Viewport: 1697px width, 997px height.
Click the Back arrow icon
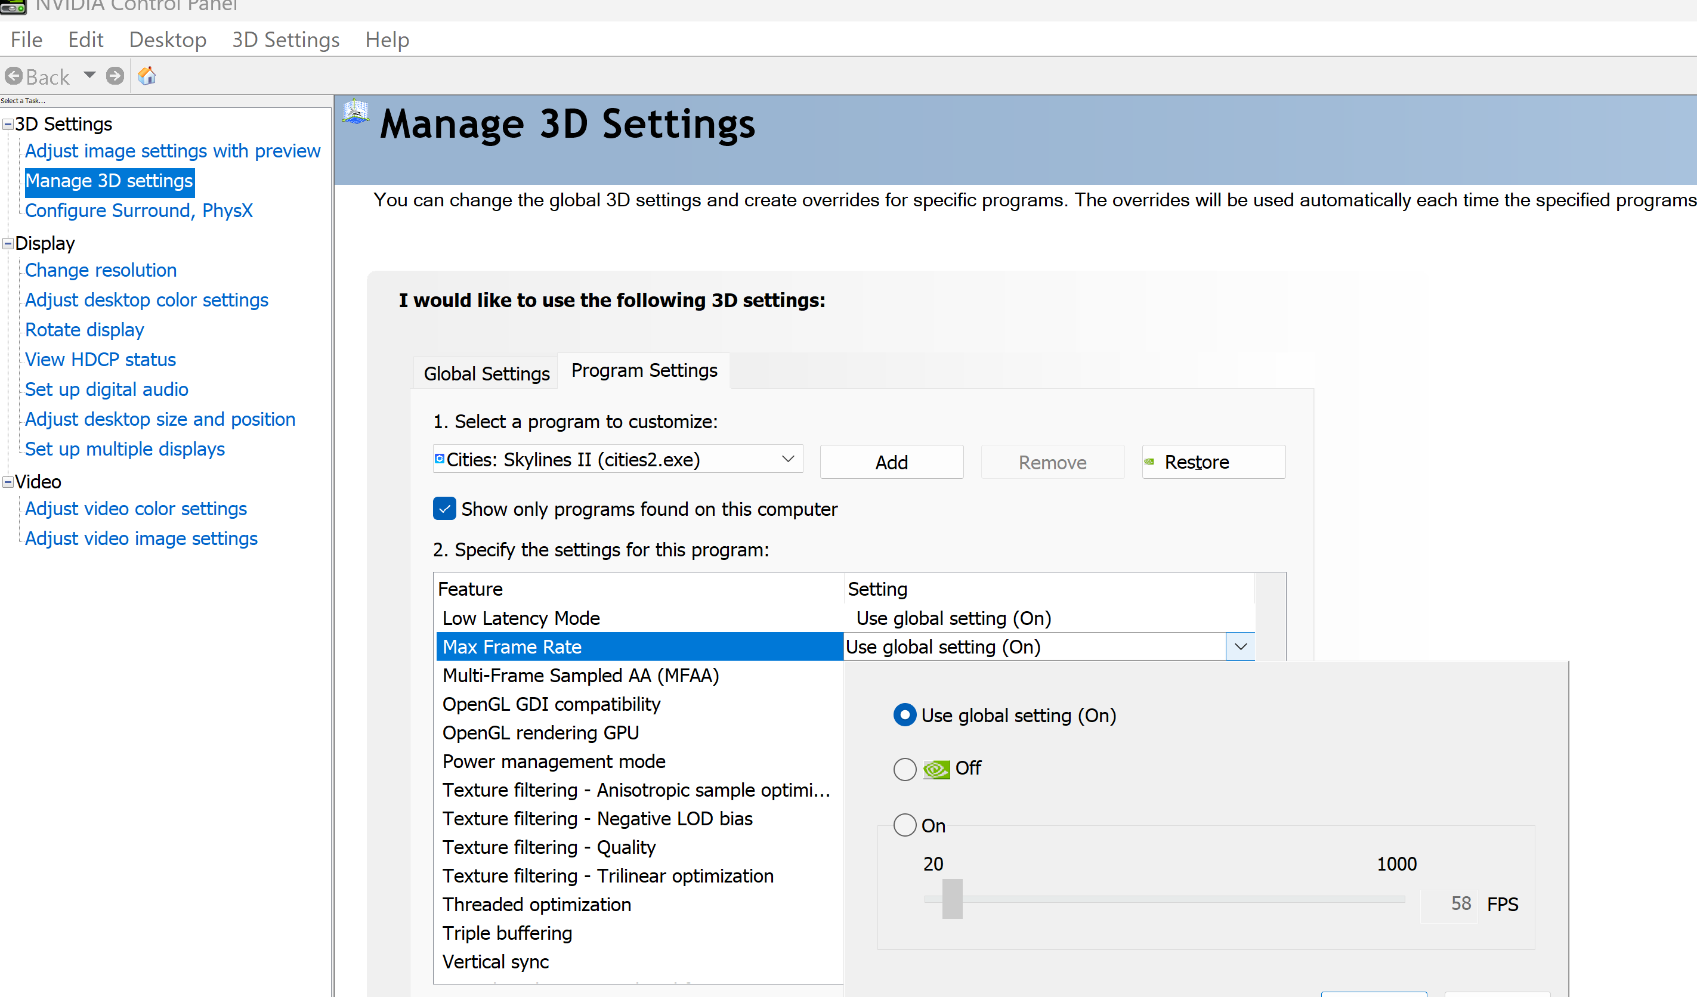[14, 76]
